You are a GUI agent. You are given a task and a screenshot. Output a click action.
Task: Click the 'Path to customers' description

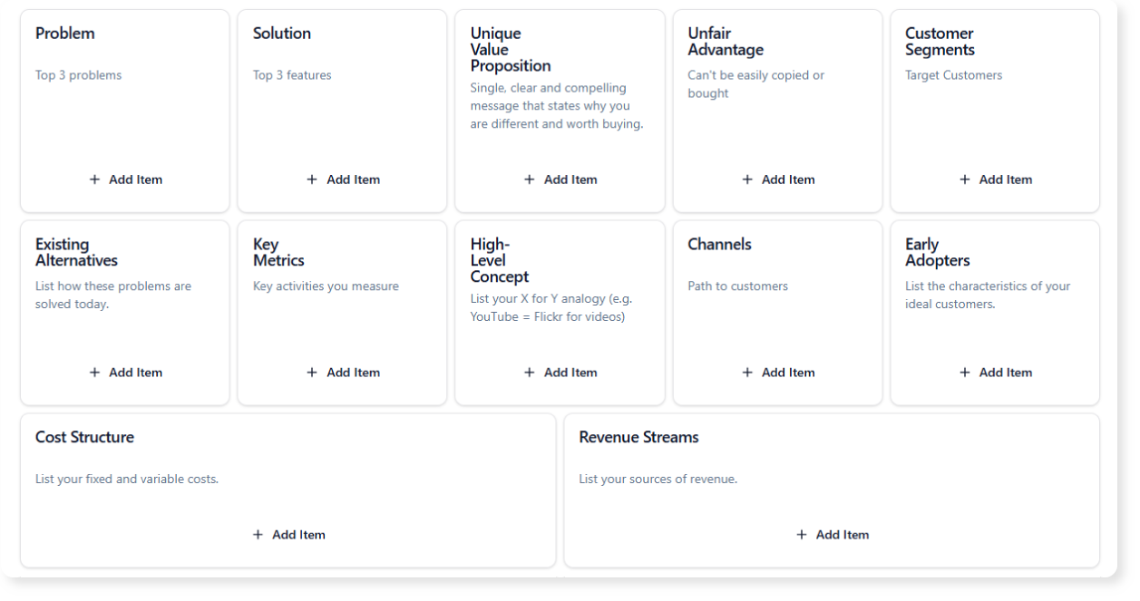click(738, 286)
